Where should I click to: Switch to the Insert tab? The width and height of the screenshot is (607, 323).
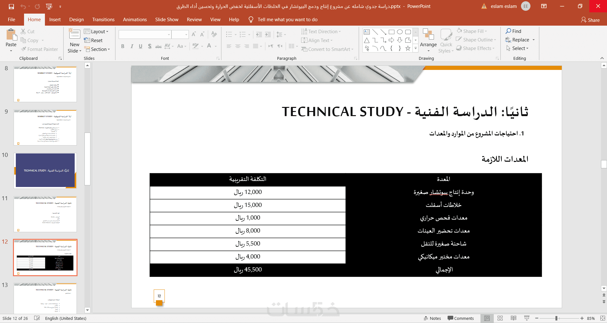click(55, 20)
